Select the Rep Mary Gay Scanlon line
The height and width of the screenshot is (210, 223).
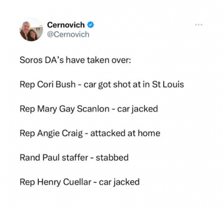(89, 109)
